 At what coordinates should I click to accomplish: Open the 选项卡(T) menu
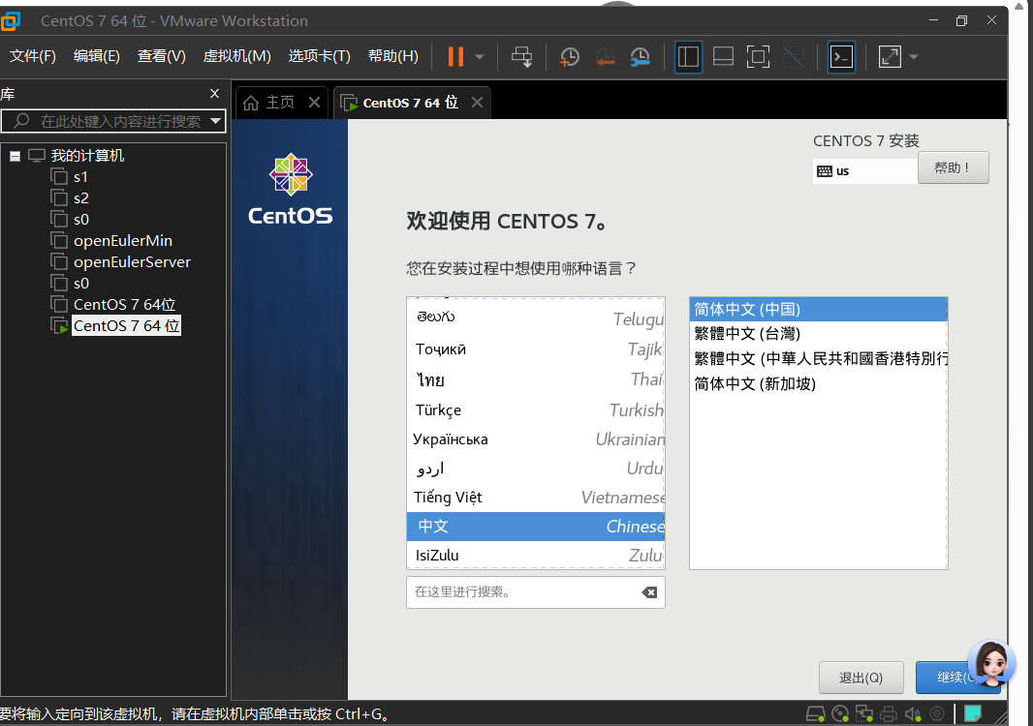(x=320, y=56)
